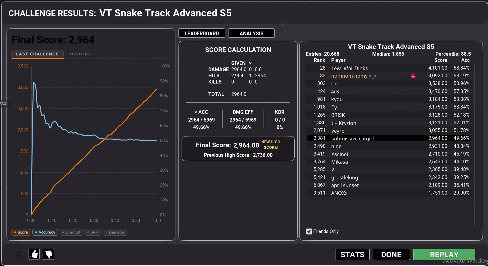This screenshot has height=266, width=488.
Task: Uncheck the Friends Only checkbox
Action: coord(309,231)
